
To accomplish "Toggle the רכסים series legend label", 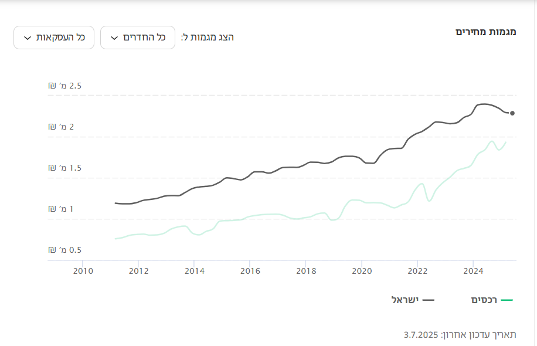I will [484, 300].
